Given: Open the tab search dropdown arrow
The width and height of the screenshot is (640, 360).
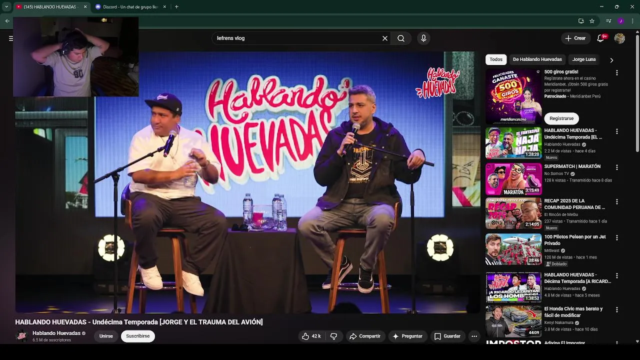Looking at the screenshot, I should pos(6,7).
